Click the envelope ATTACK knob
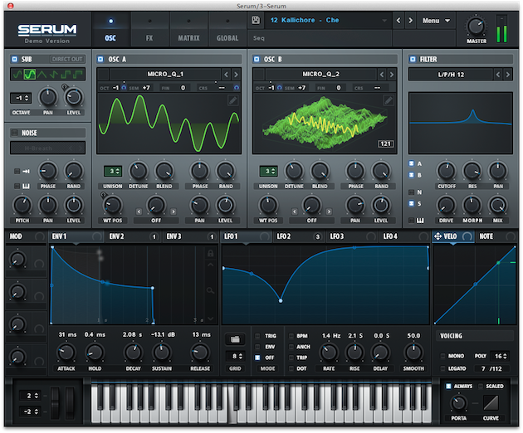 [x=66, y=353]
